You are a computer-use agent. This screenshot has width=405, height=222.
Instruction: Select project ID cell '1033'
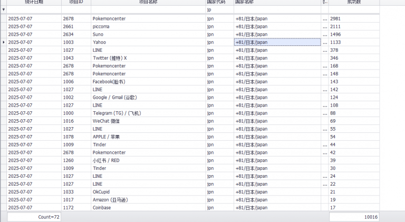click(x=76, y=192)
